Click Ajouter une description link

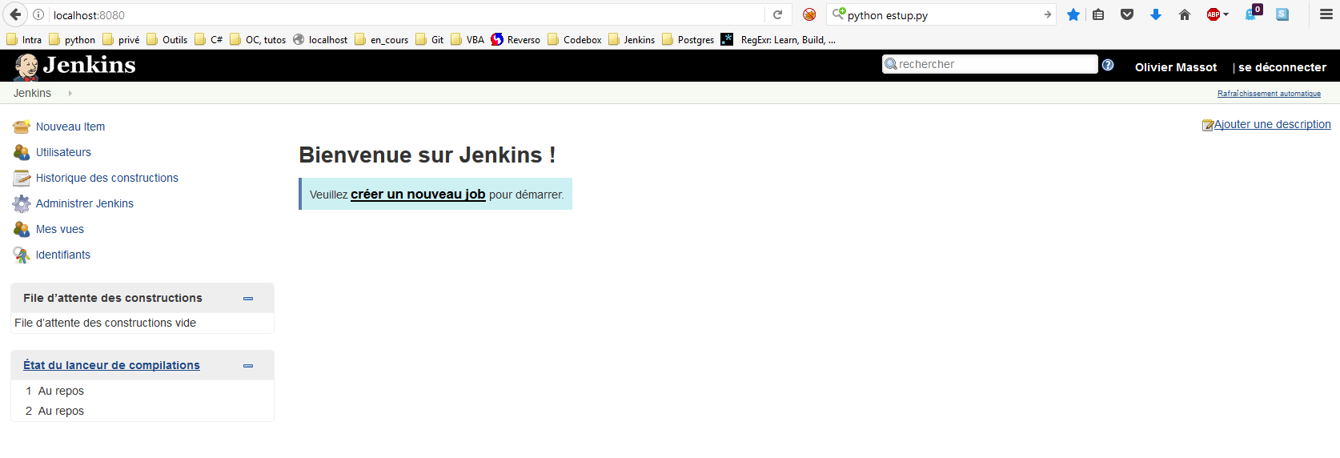[1272, 124]
